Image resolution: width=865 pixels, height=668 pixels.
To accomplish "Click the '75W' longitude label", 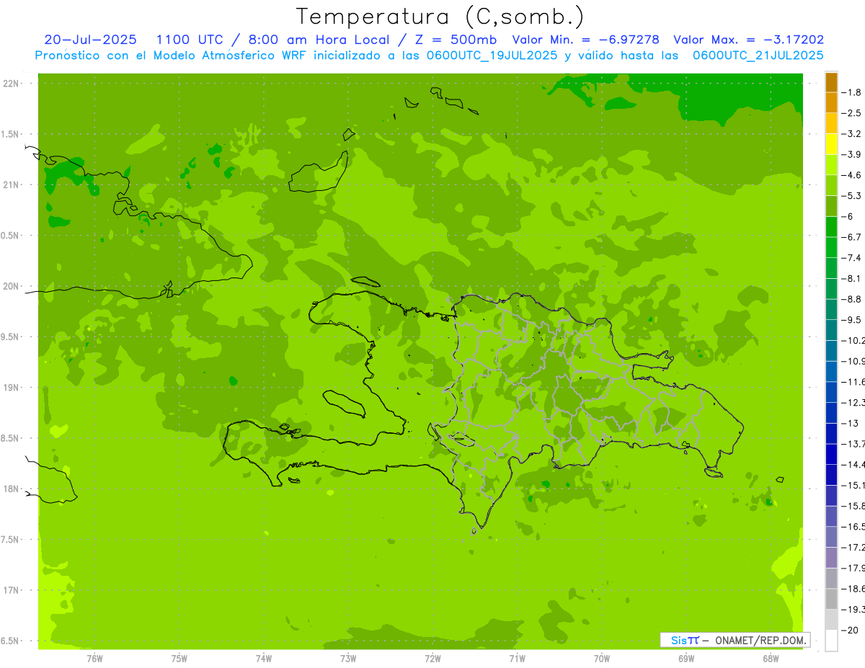I will (x=179, y=659).
